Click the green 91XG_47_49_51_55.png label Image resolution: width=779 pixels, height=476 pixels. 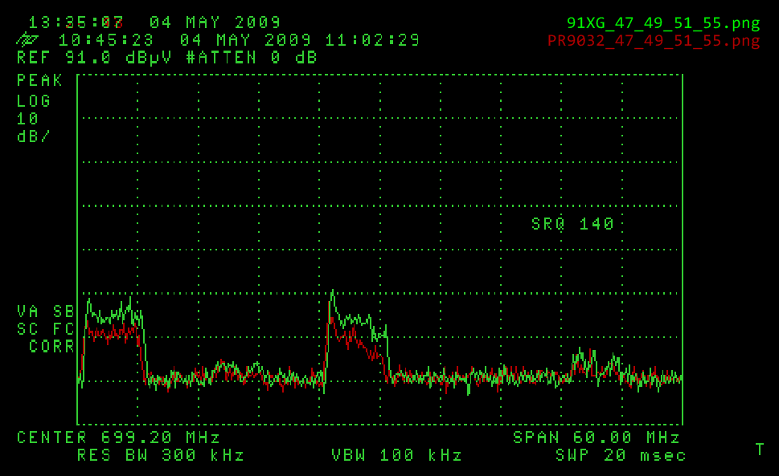click(663, 23)
